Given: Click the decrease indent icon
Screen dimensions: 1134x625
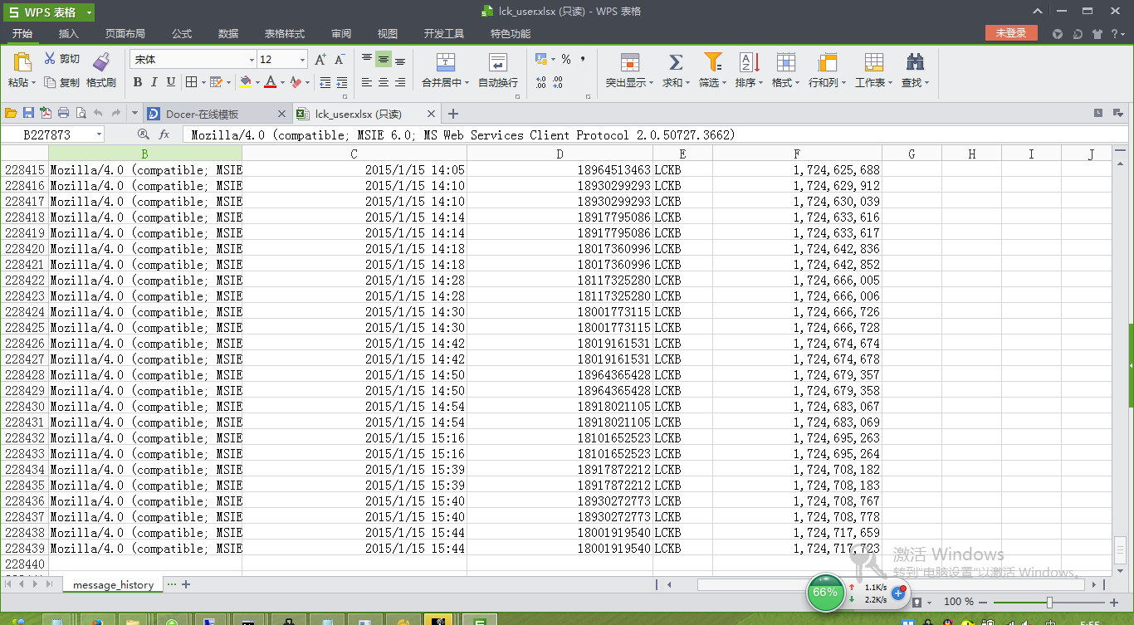Looking at the screenshot, I should click(325, 82).
